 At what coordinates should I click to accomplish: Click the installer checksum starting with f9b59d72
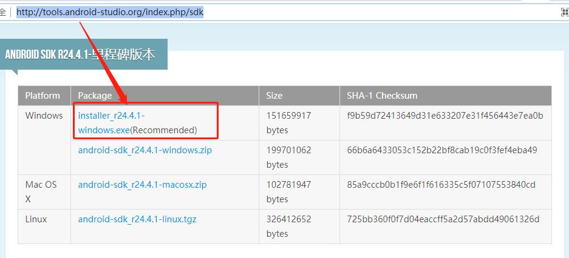445,116
